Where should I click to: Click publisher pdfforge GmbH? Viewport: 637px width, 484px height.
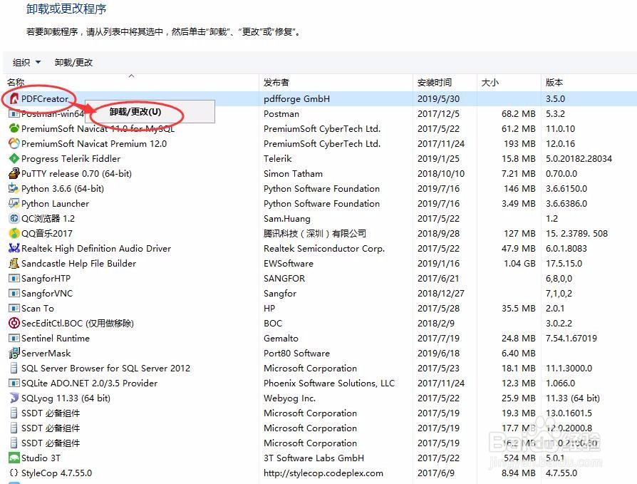pyautogui.click(x=296, y=99)
